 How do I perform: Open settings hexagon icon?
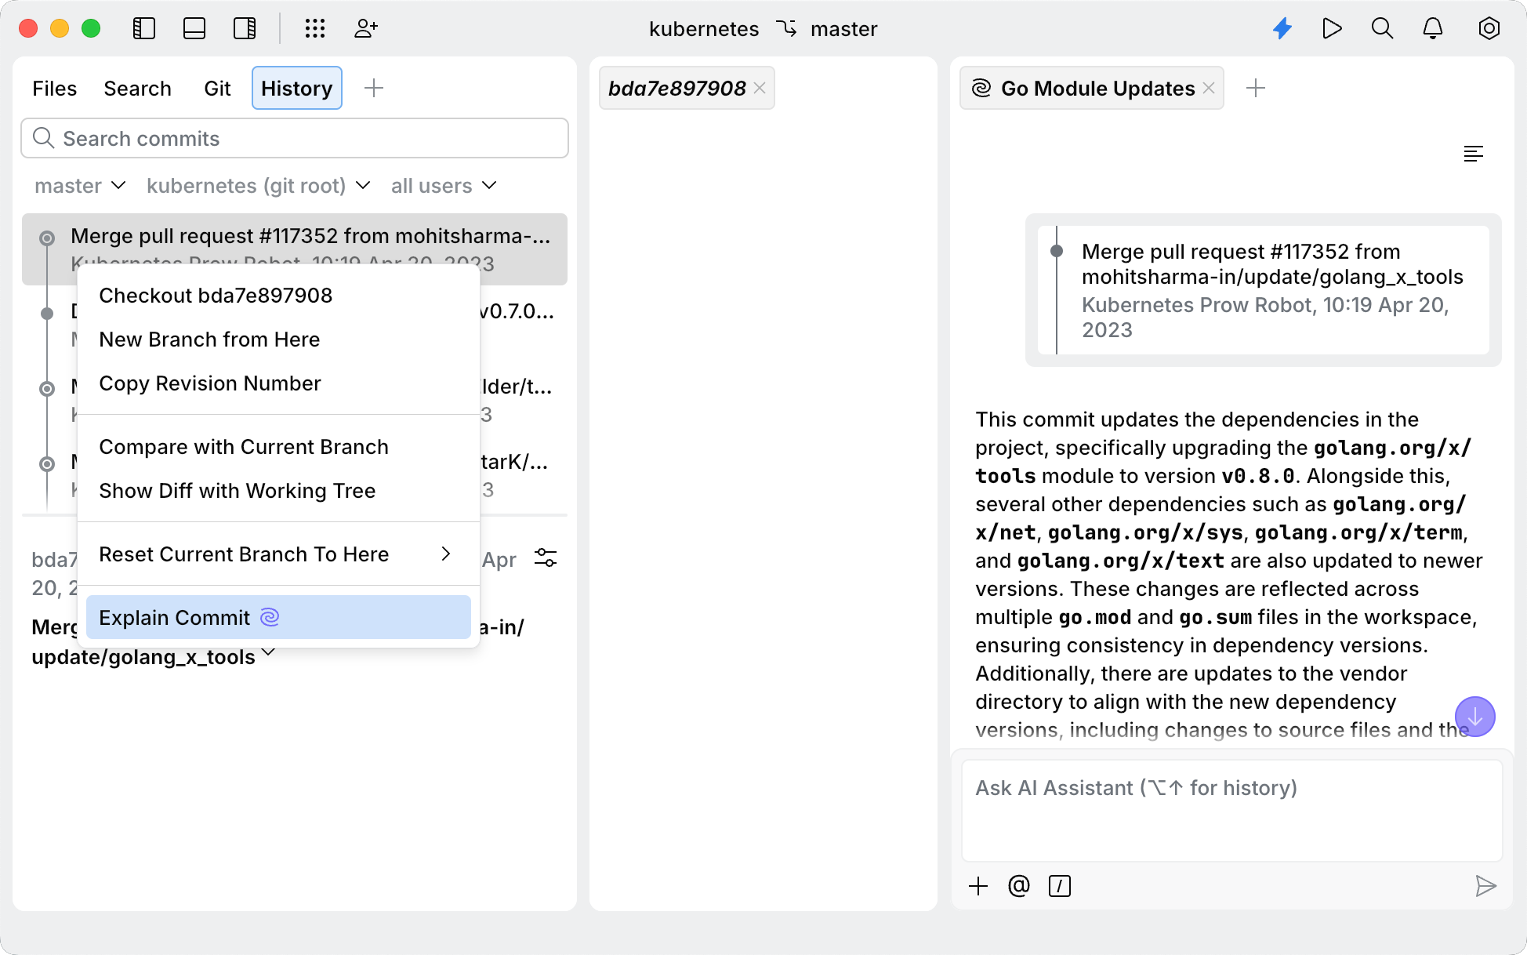coord(1489,29)
